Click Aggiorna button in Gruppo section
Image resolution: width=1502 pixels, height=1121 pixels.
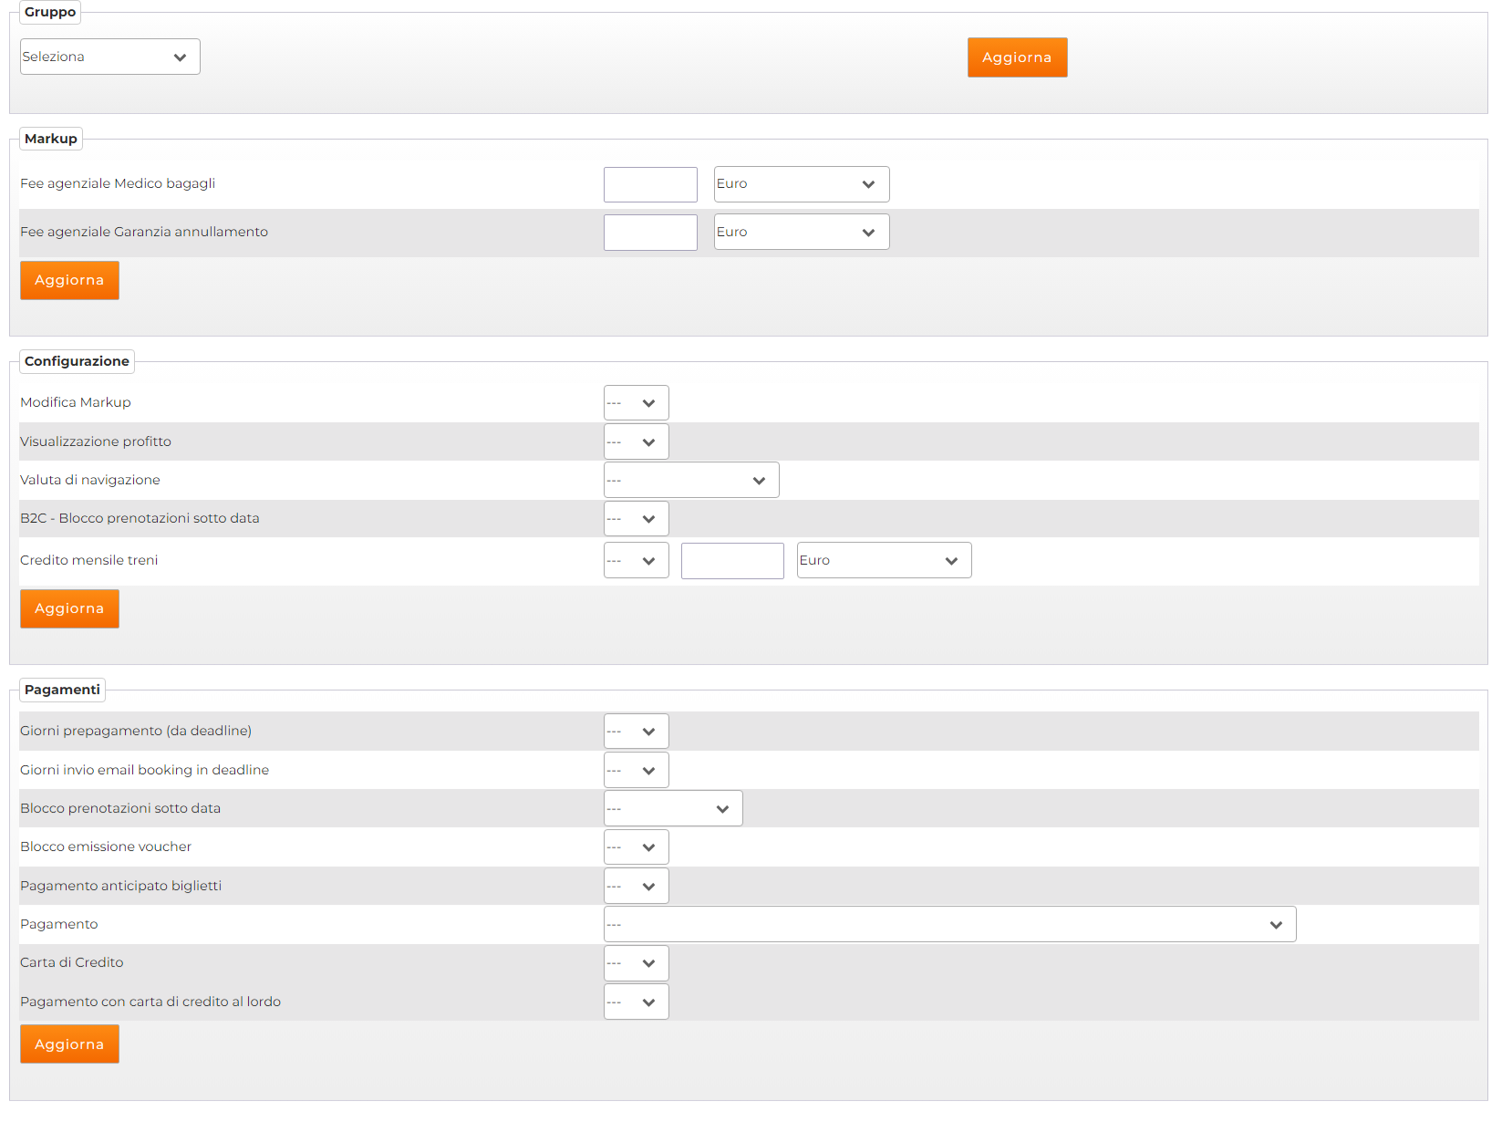click(x=1017, y=57)
